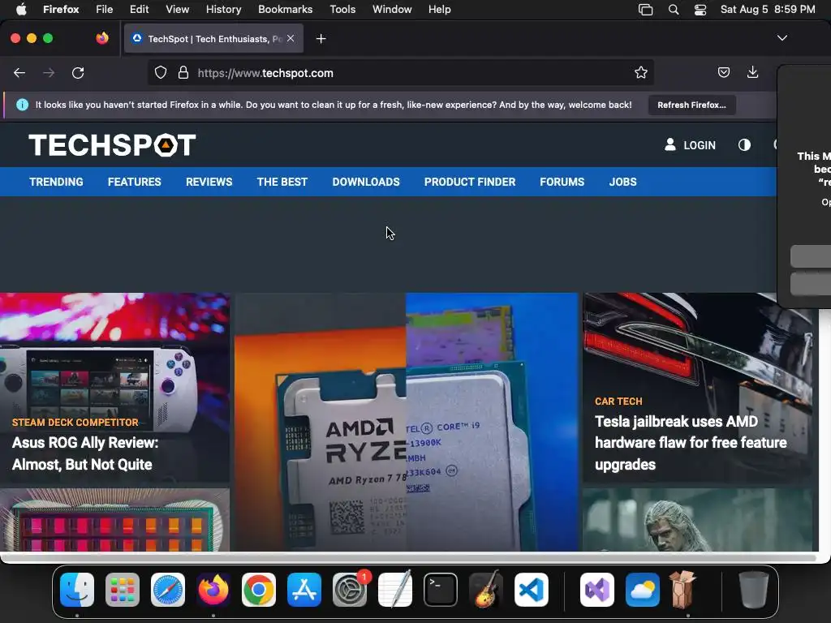Screen dimensions: 831x623
Task: Open the Firefox downloads arrow icon
Action: (x=752, y=72)
